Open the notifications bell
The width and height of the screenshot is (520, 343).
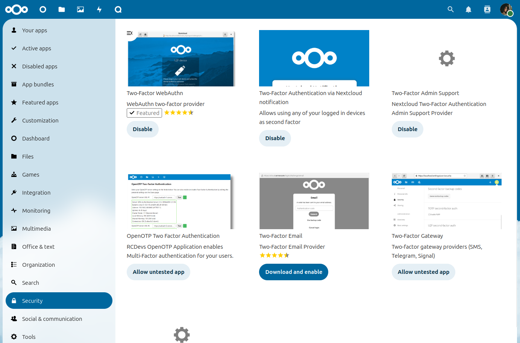(468, 9)
